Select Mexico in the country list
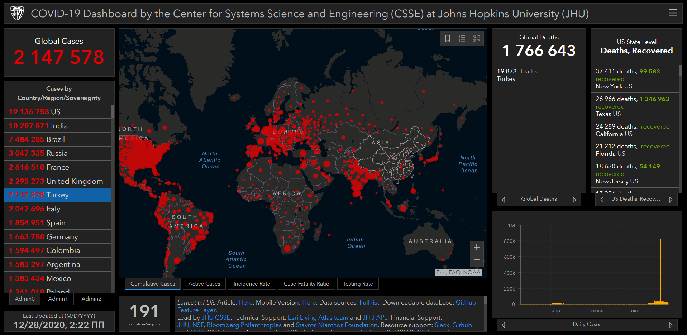This screenshot has width=687, height=335. [57, 278]
